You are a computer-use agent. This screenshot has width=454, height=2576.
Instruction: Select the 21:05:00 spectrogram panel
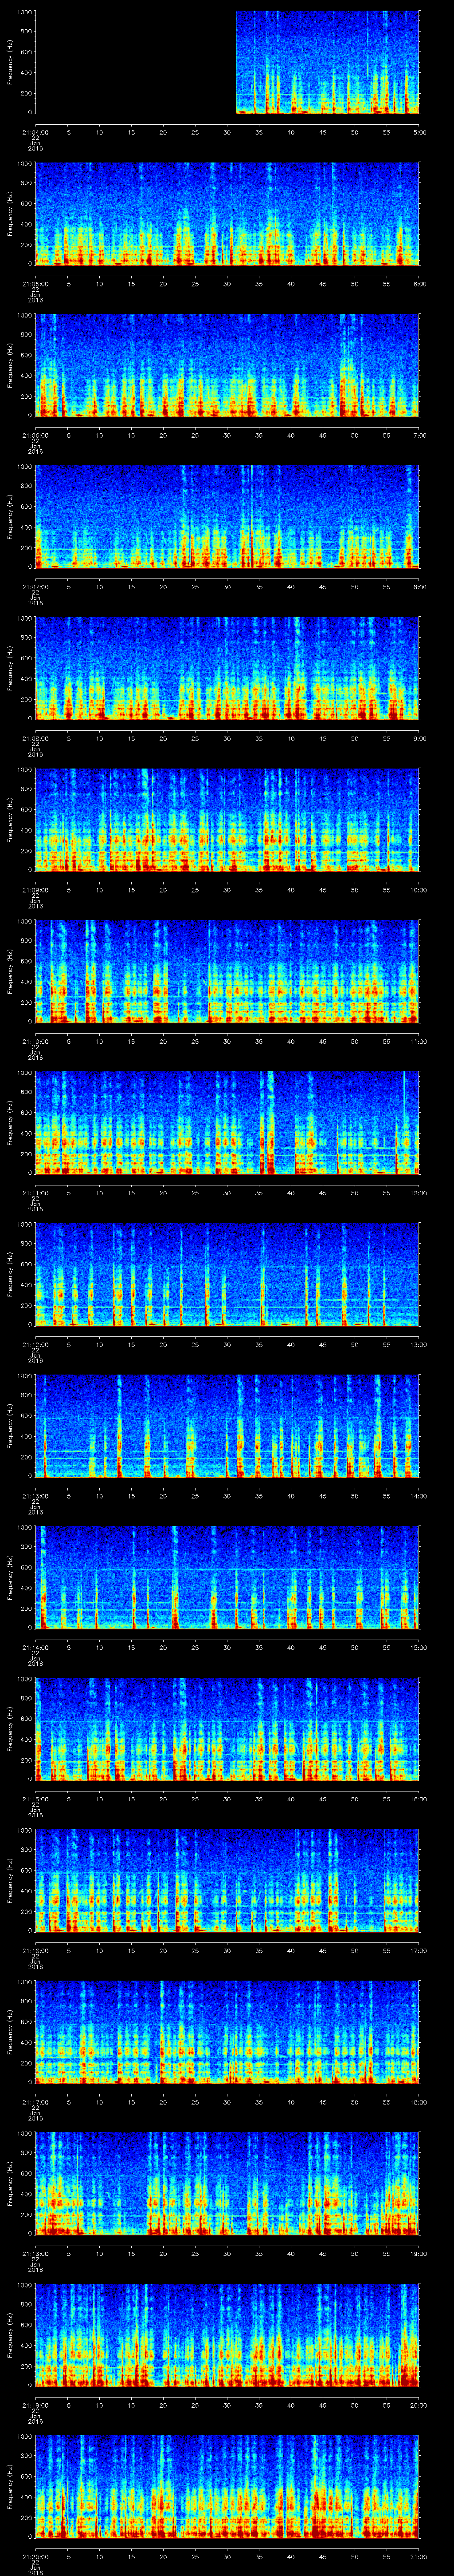pyautogui.click(x=227, y=214)
